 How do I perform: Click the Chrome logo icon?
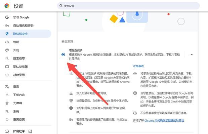[x=7, y=6]
